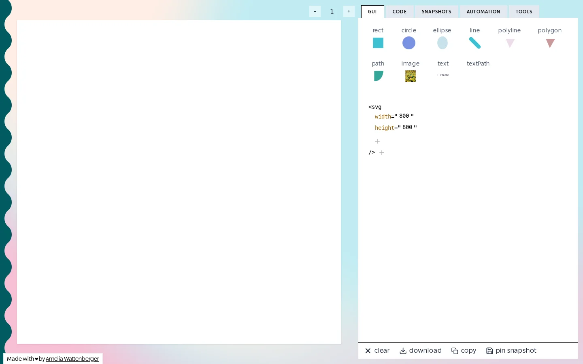
Task: Add a line using the diagonal line icon
Action: 475,43
